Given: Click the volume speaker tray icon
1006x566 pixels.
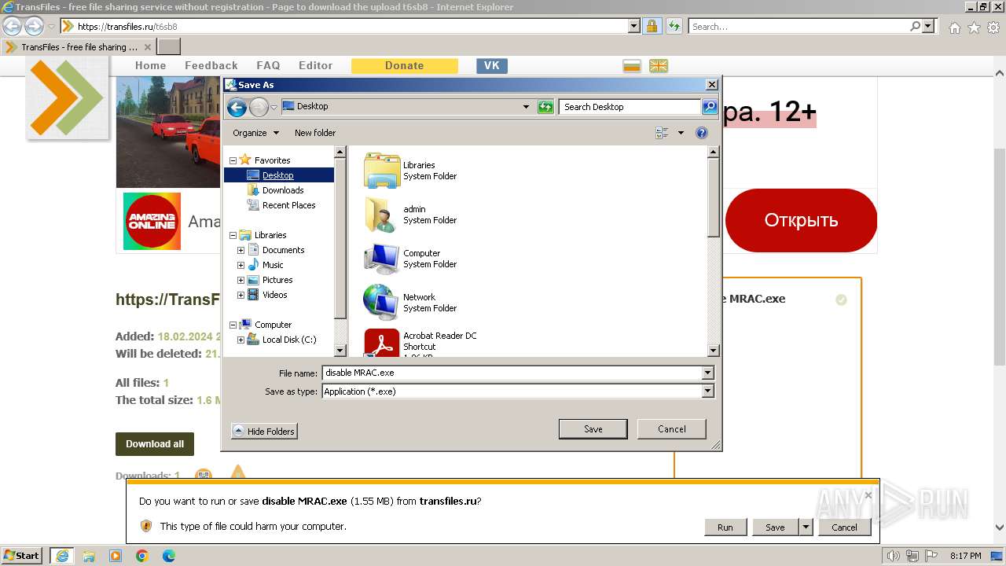Looking at the screenshot, I should (x=893, y=556).
